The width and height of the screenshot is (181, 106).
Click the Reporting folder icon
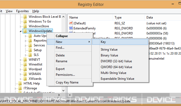pyautogui.click(x=30, y=41)
